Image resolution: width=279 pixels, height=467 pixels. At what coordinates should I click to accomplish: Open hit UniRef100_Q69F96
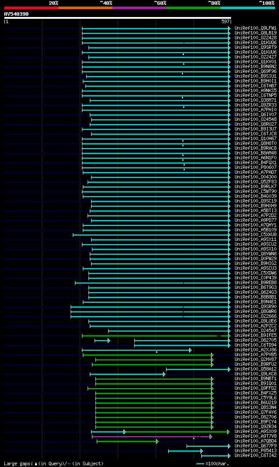[x=255, y=72]
